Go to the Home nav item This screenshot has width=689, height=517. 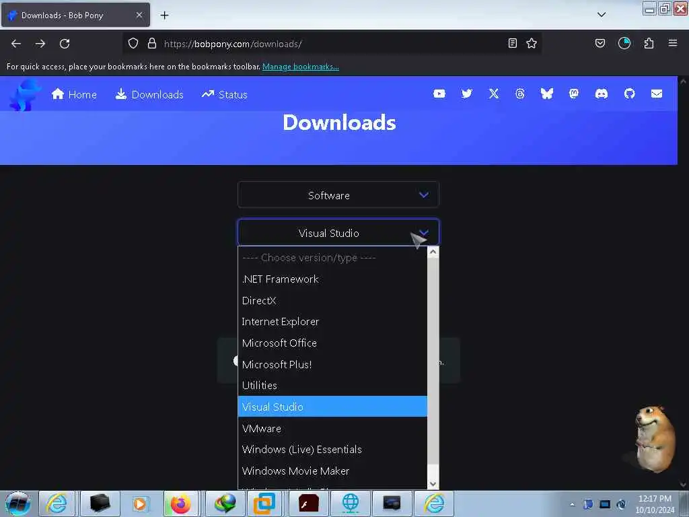pos(74,94)
